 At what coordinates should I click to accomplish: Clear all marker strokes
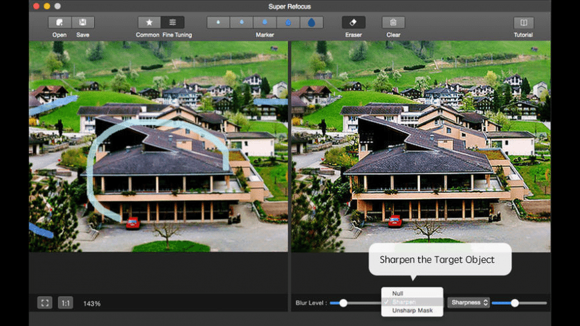click(393, 23)
